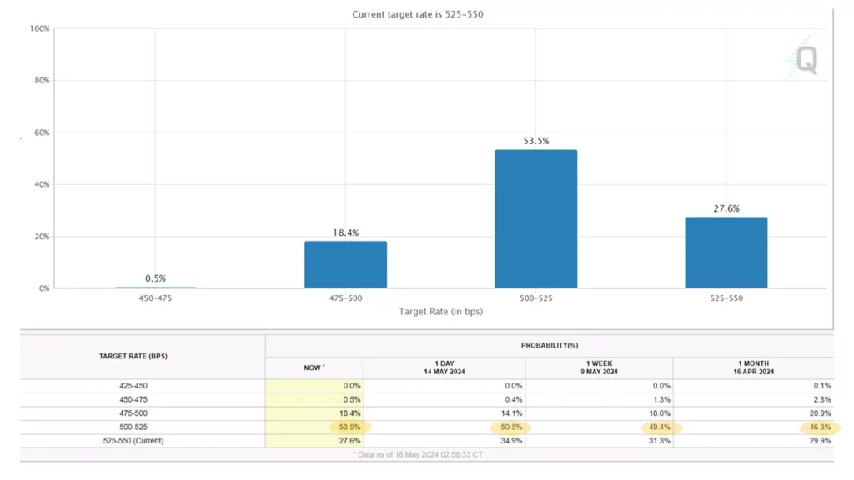Click the tiny 450-475 bar
Screen dimensions: 854x480
pos(155,287)
